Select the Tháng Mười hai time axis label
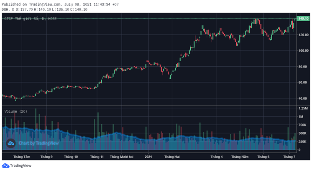Viewport: 312px width, 171px height. (121, 157)
